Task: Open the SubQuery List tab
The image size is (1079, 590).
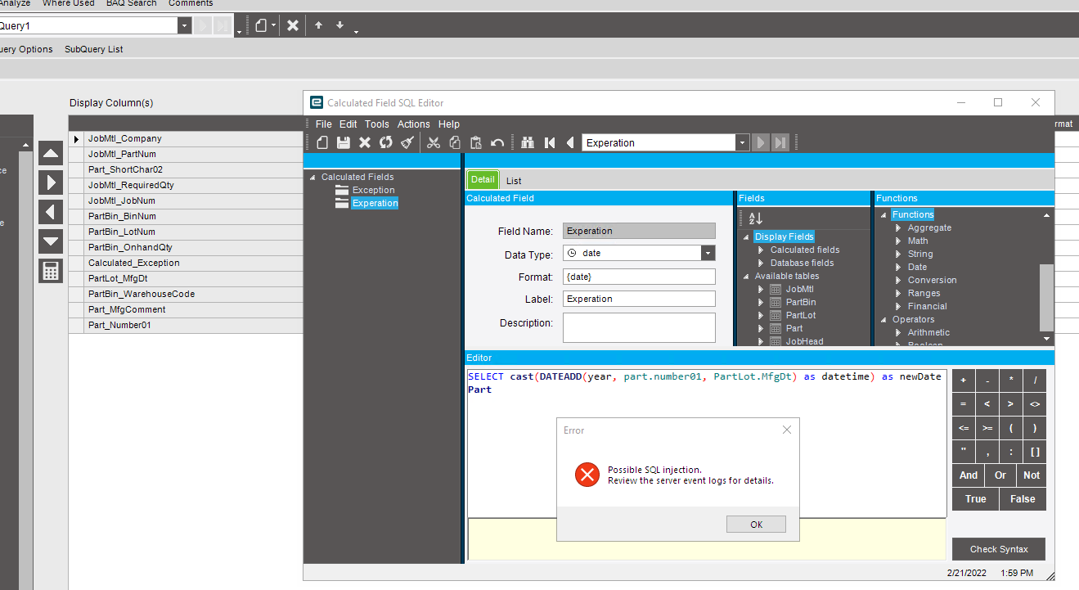Action: 94,49
